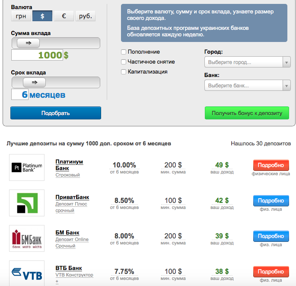Click the bank dropdown arrow
Image resolution: width=296 pixels, height=286 pixels.
(286, 86)
